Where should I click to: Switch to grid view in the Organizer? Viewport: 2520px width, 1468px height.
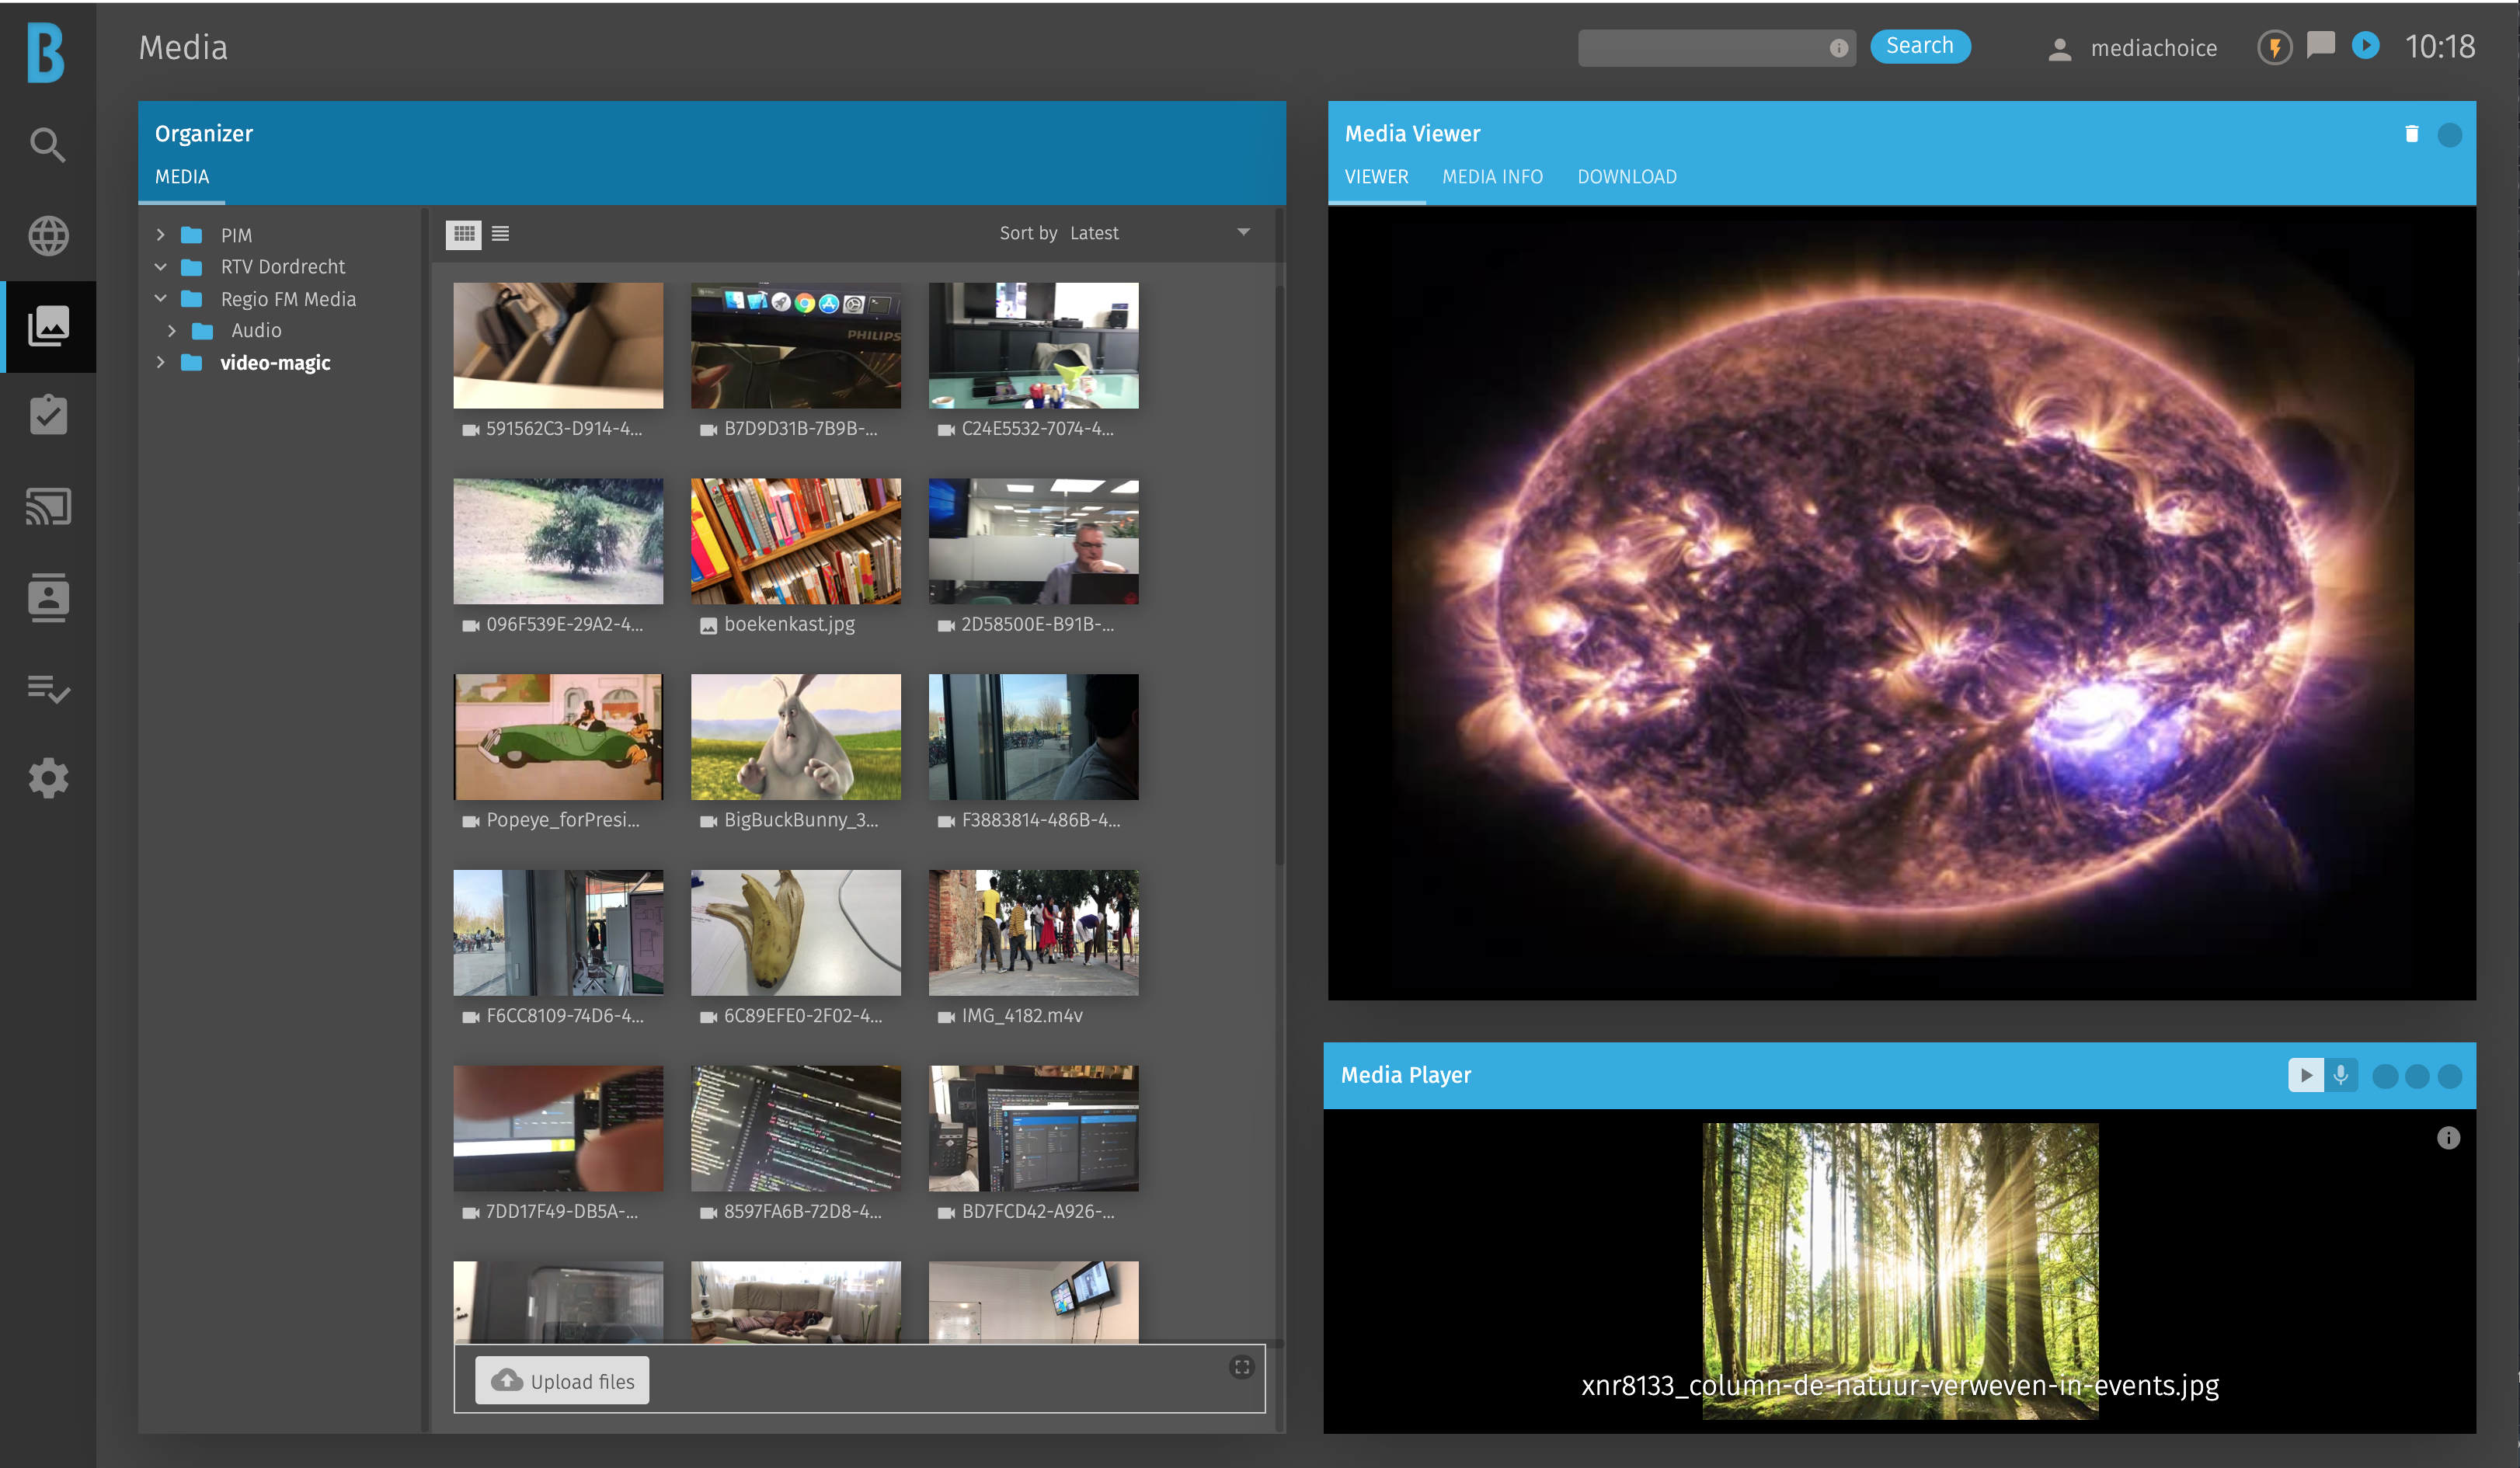pos(464,234)
